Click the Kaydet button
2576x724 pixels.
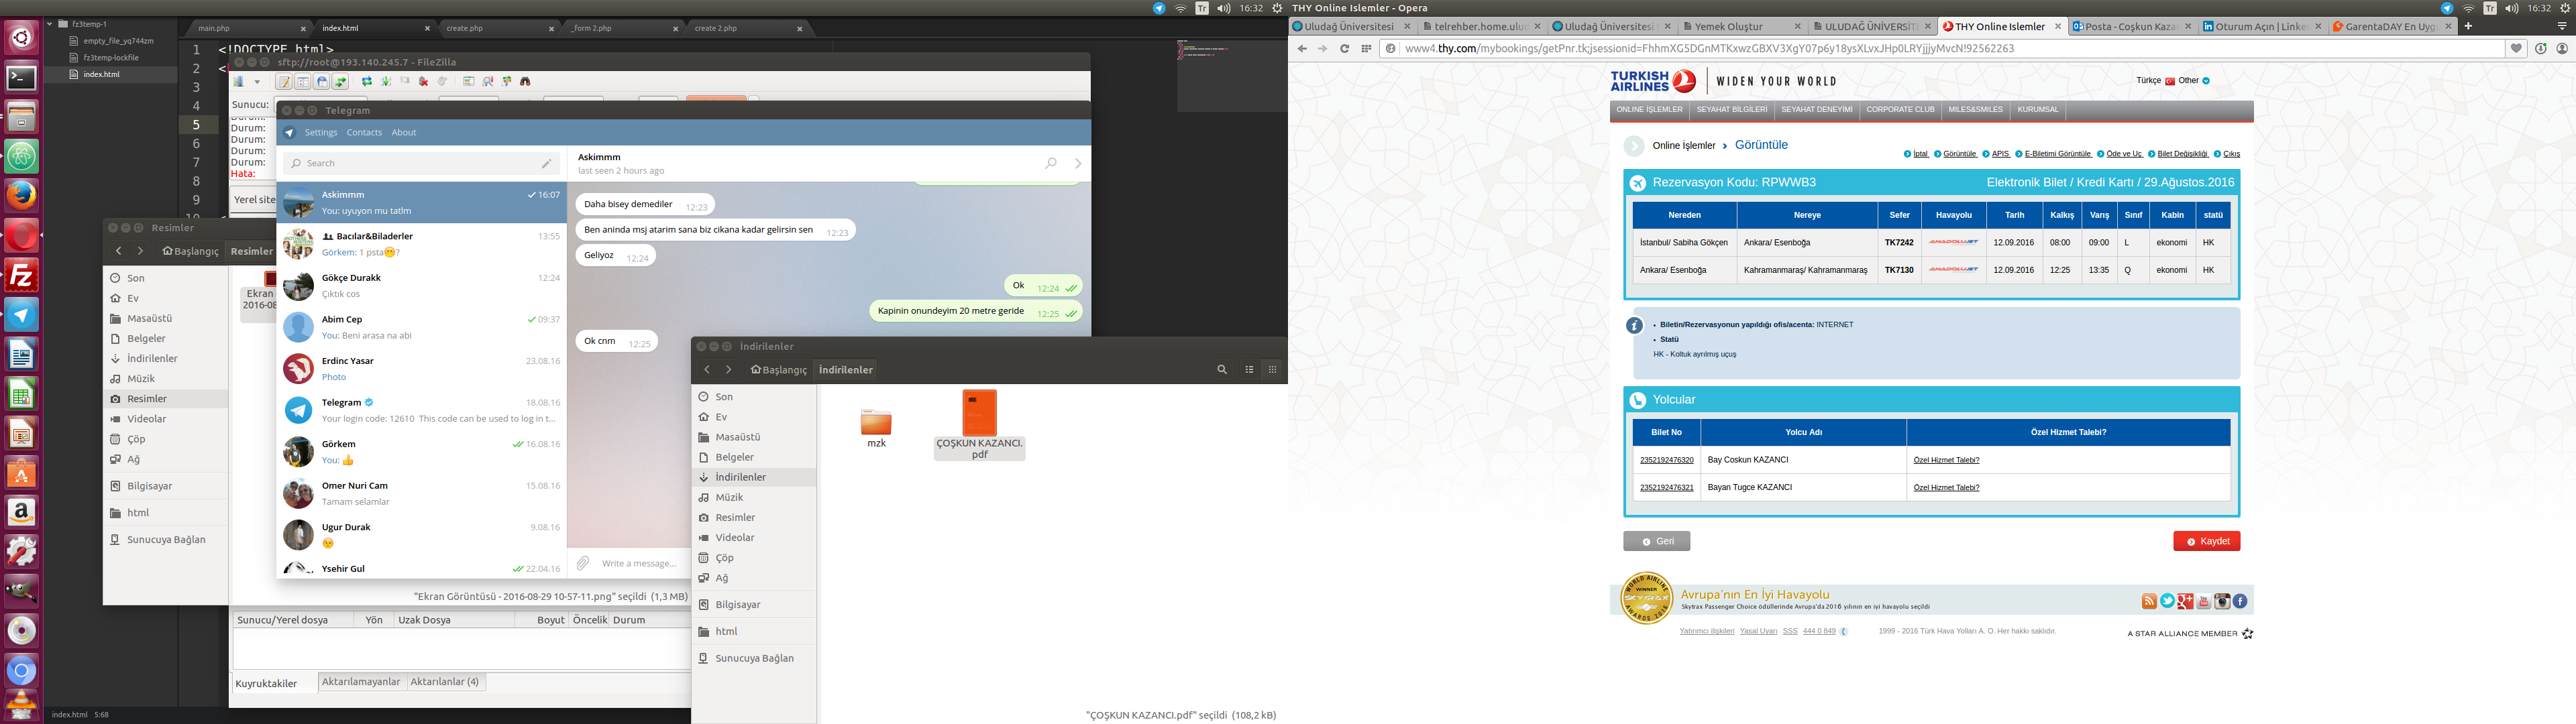pos(2206,541)
